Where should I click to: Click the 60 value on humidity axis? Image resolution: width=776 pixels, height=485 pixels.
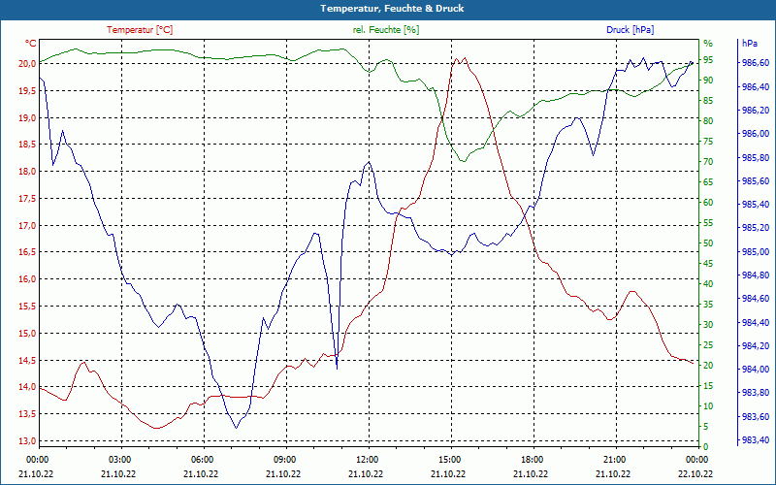[x=708, y=203]
